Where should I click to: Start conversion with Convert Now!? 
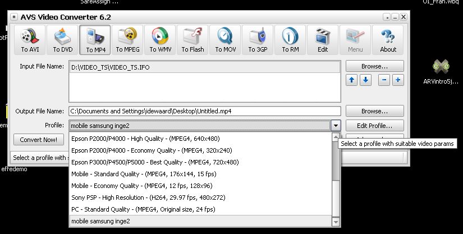click(39, 140)
